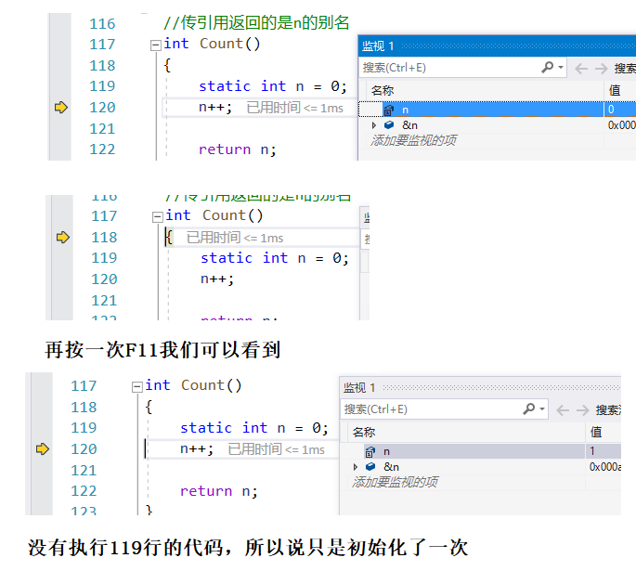
Task: Click 'static int n = 0;' in middle snippet
Action: [275, 258]
